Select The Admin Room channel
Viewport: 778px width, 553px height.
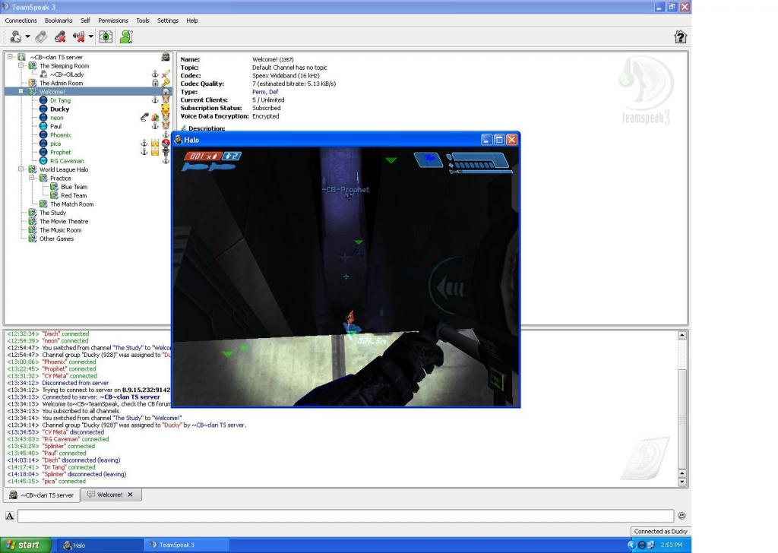(61, 83)
